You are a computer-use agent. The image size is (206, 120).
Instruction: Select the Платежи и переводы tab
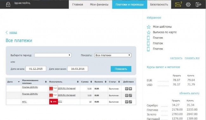[130, 5]
